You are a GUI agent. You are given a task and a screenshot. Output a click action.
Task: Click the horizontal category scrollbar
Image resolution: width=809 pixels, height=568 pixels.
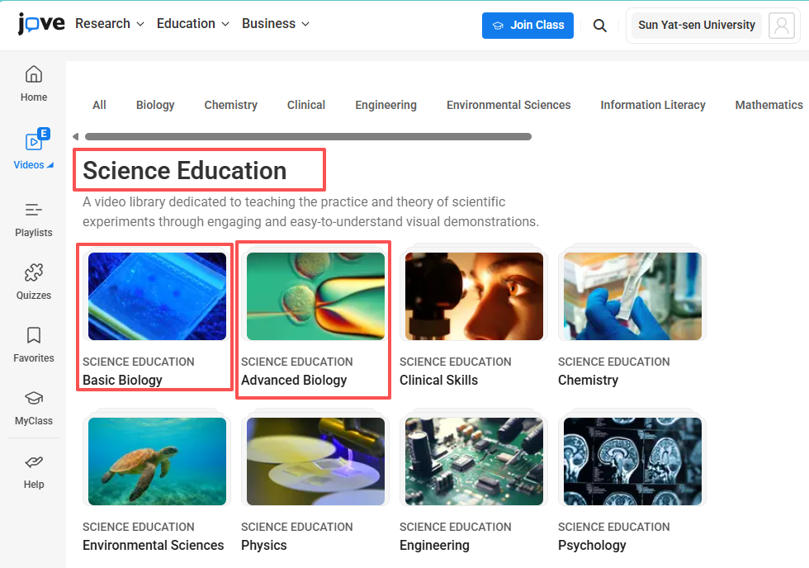pyautogui.click(x=308, y=137)
